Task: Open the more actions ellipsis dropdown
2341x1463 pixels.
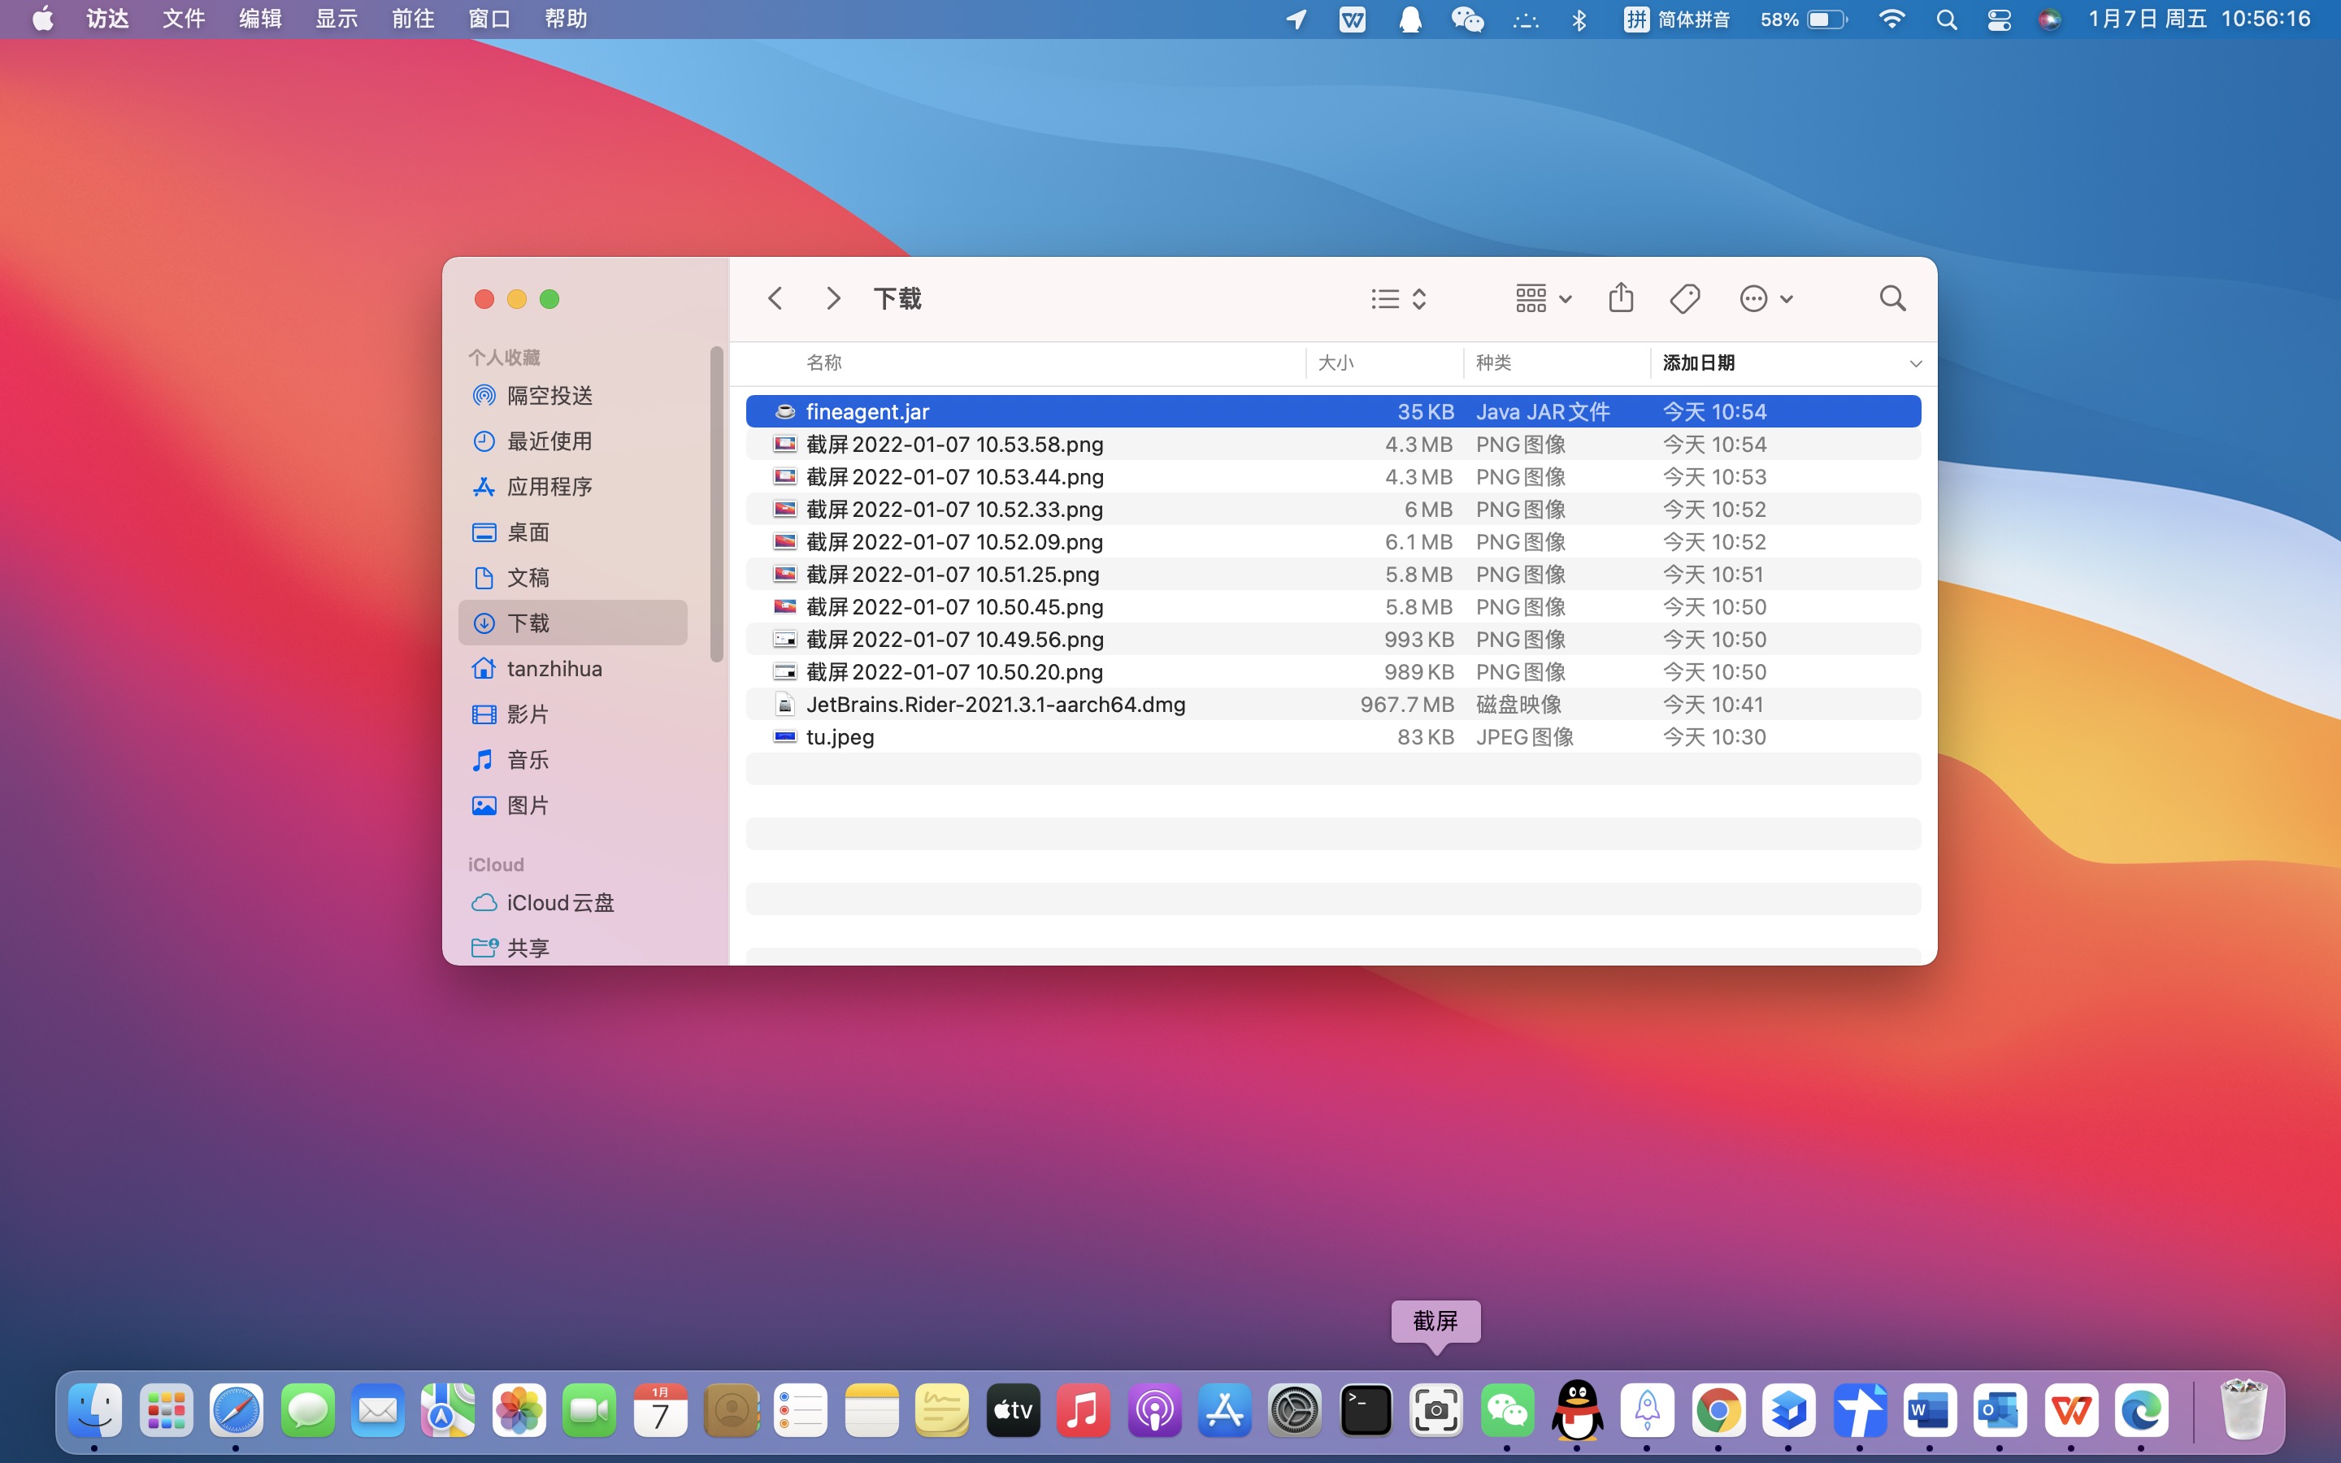Action: pyautogui.click(x=1766, y=298)
